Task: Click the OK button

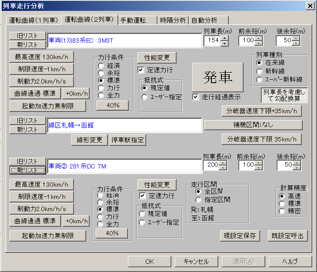Action: pyautogui.click(x=150, y=262)
